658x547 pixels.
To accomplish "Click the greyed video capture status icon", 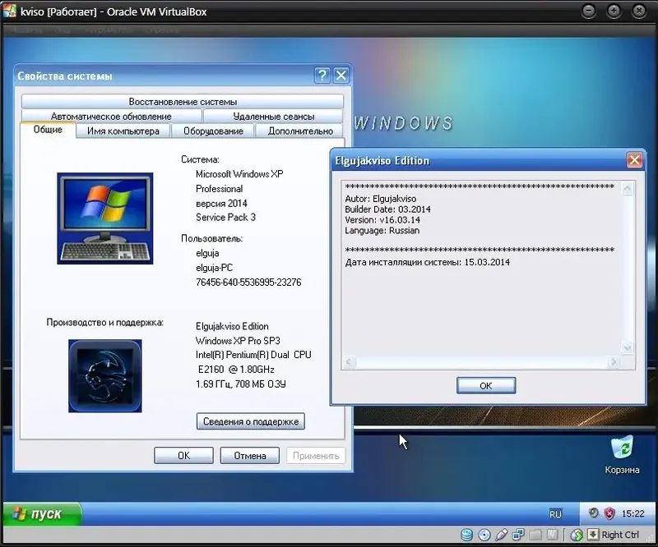I will click(x=552, y=535).
